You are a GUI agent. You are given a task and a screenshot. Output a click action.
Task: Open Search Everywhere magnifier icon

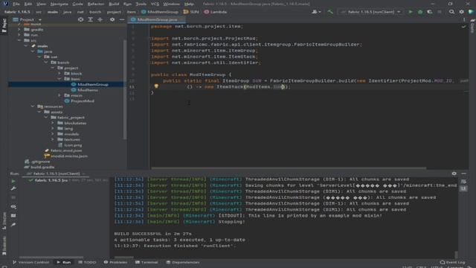pyautogui.click(x=451, y=12)
